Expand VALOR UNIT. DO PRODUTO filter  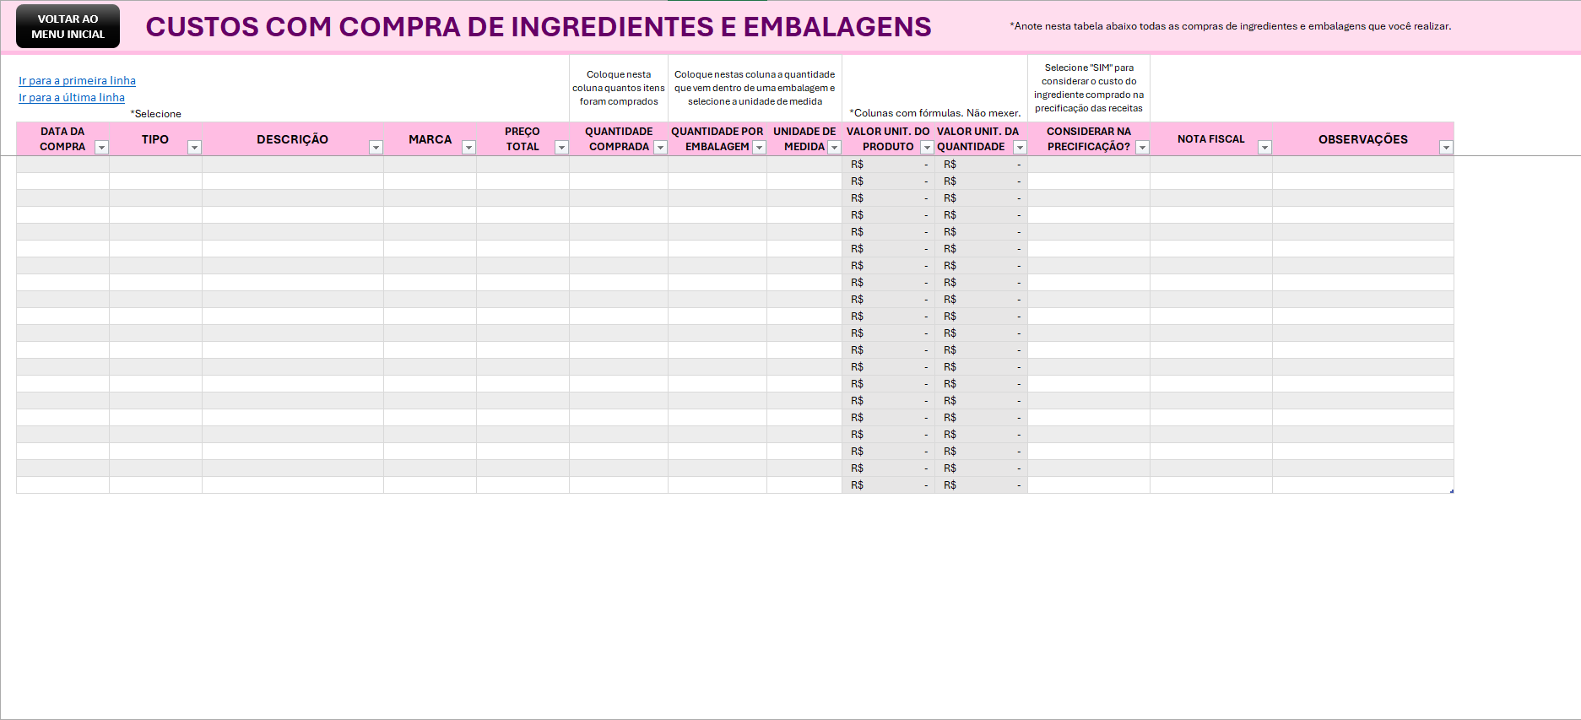(x=927, y=148)
